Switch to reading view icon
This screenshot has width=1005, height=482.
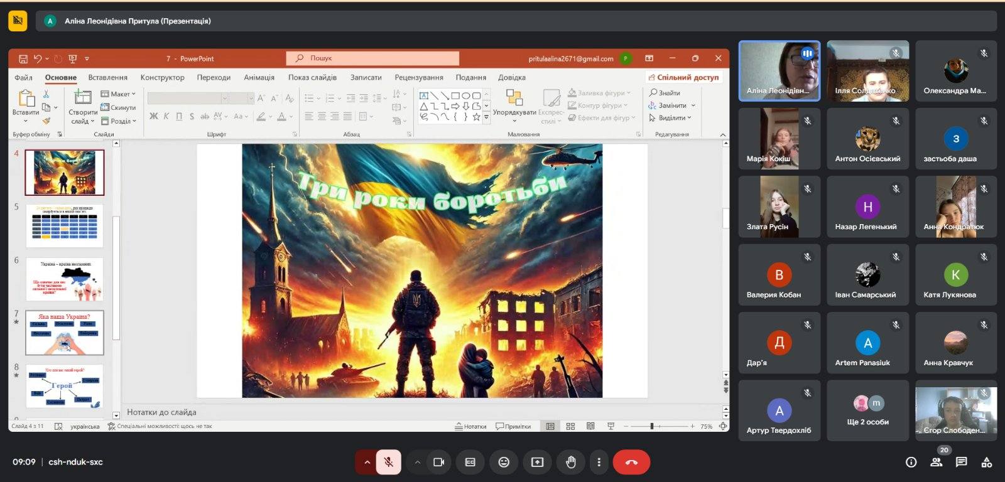pos(590,427)
